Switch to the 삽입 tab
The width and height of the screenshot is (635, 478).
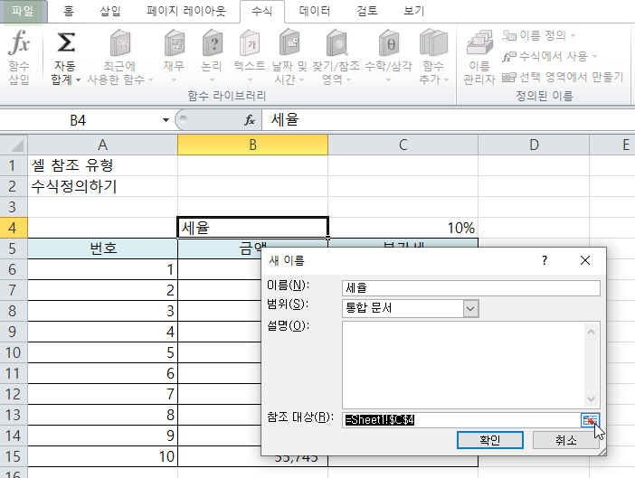[x=110, y=11]
